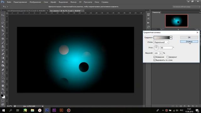
Task: Open the Масштаб slider arrow
Action: point(161,53)
